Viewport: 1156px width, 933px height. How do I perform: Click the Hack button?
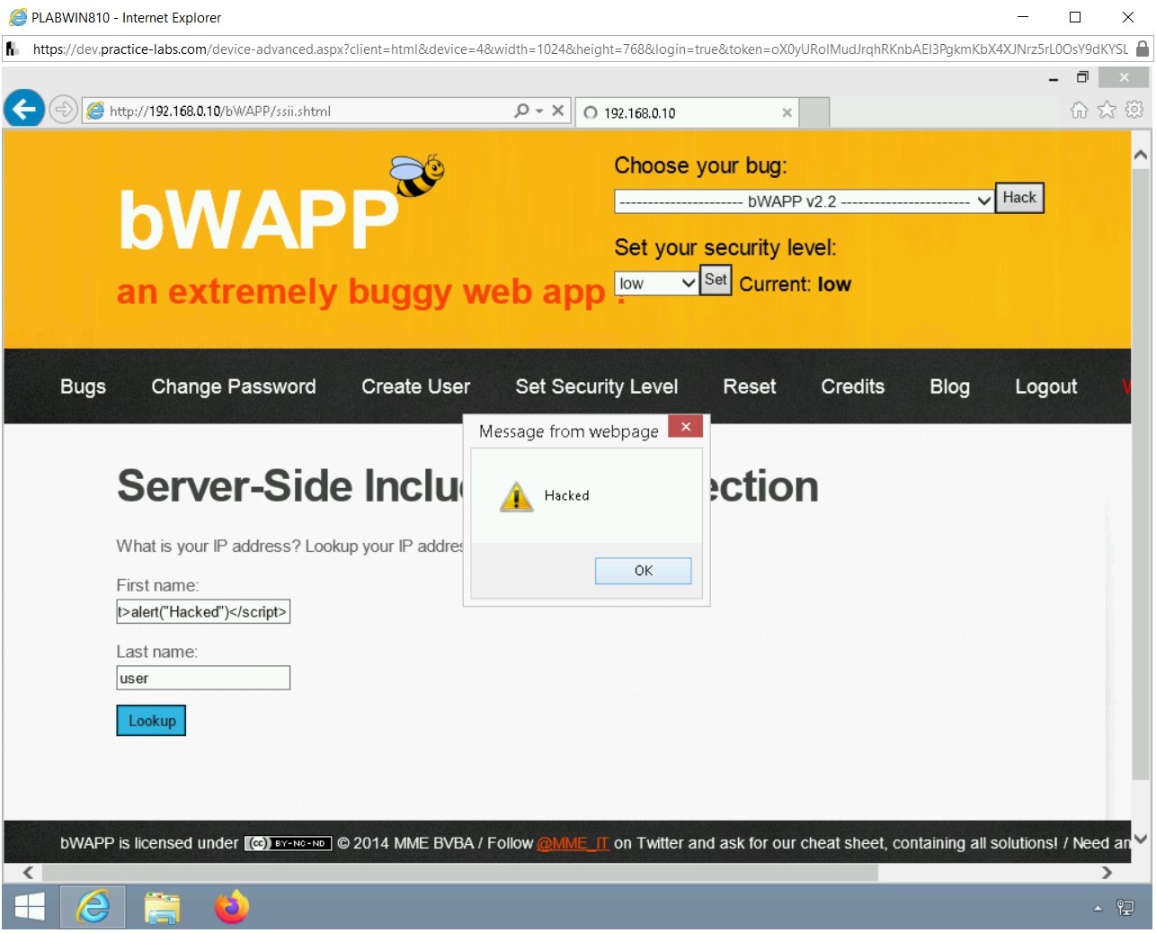click(x=1018, y=198)
